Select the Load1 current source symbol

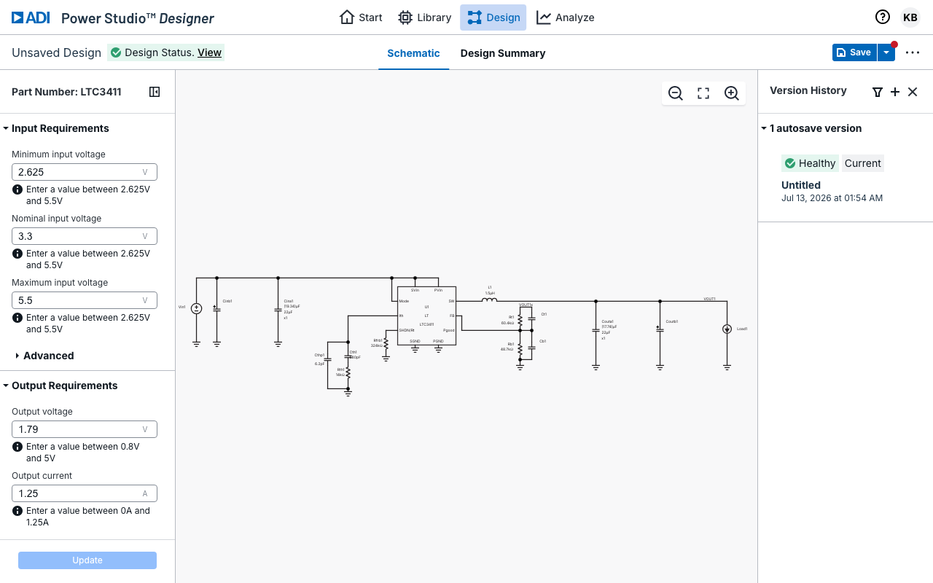pyautogui.click(x=727, y=329)
